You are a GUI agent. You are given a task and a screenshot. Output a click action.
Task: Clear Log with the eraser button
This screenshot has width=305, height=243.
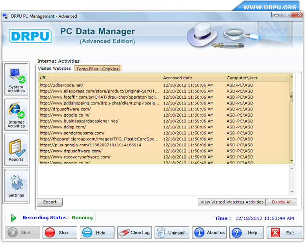(134, 232)
